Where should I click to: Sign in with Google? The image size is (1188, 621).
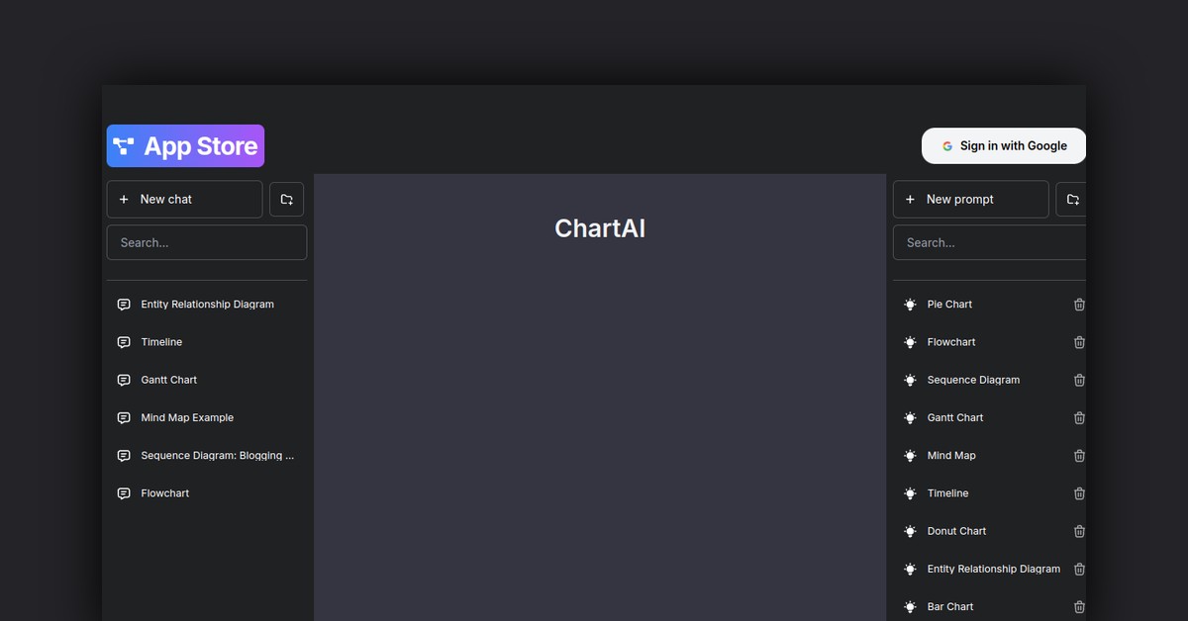pos(1003,145)
